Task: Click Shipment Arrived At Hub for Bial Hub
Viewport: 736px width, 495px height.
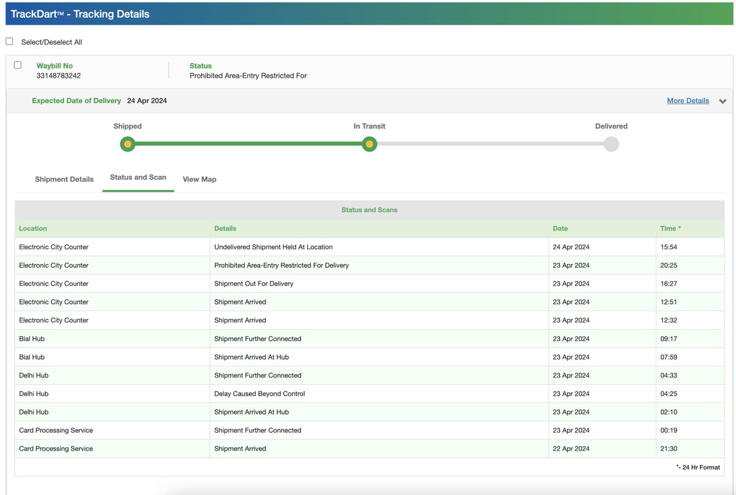Action: pos(251,357)
